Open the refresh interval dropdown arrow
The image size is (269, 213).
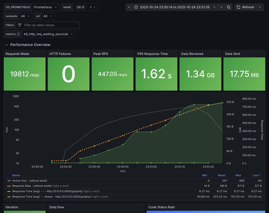coord(260,7)
